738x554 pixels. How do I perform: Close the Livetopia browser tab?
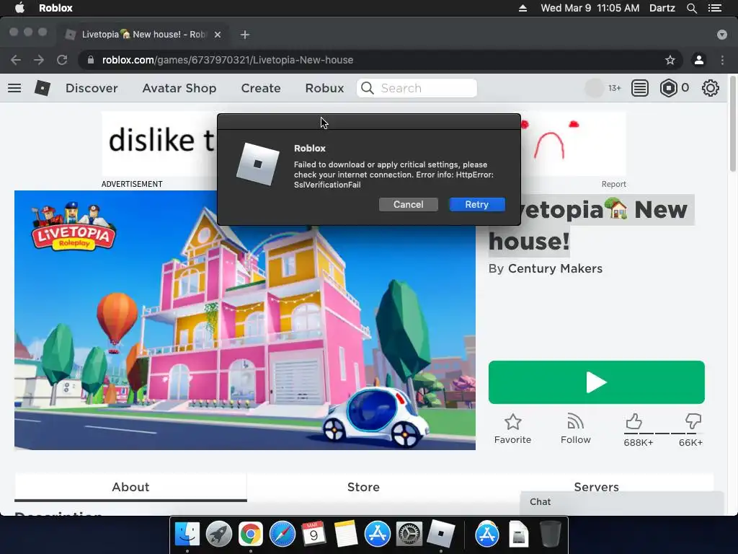pos(218,35)
